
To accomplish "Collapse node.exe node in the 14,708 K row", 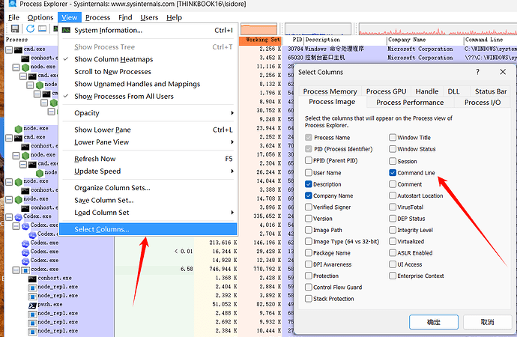I will tap(9, 200).
